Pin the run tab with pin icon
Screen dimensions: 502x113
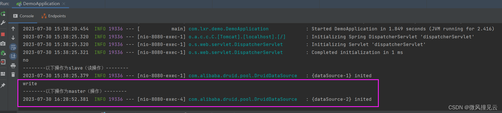point(3,85)
